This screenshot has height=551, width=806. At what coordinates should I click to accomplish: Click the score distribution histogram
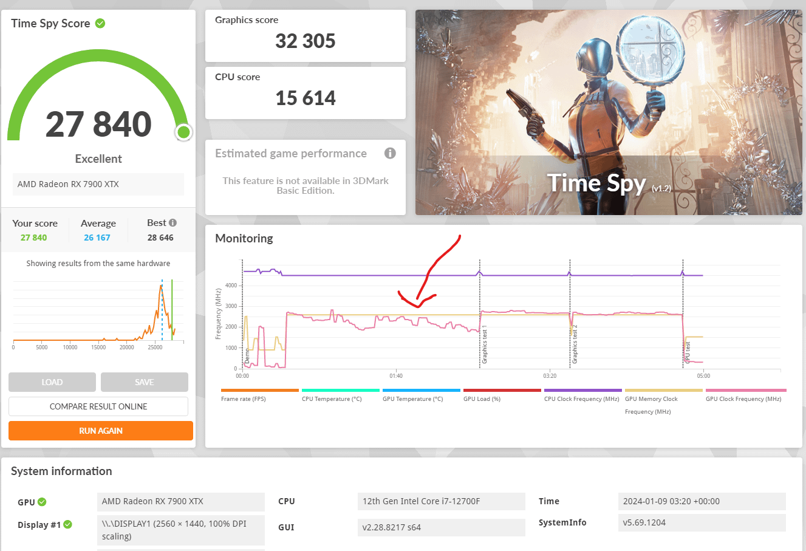click(97, 310)
